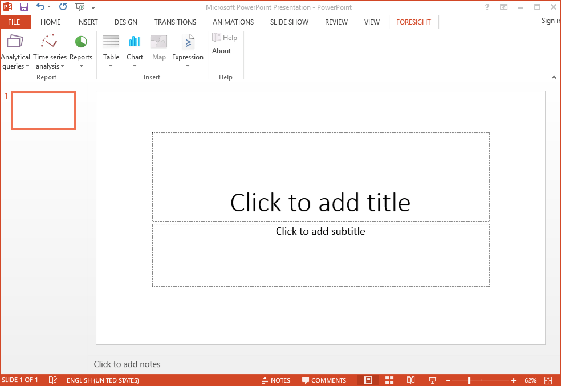Open the Reports pie chart icon
The image size is (561, 386).
[x=81, y=43]
